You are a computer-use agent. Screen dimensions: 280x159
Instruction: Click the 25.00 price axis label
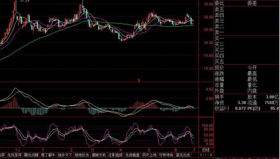point(209,30)
